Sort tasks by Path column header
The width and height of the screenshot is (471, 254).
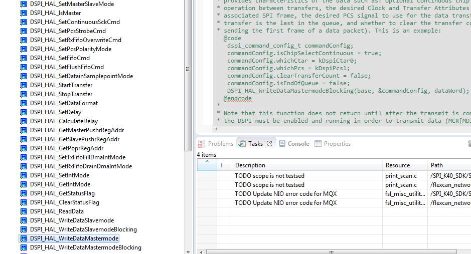tap(449, 165)
